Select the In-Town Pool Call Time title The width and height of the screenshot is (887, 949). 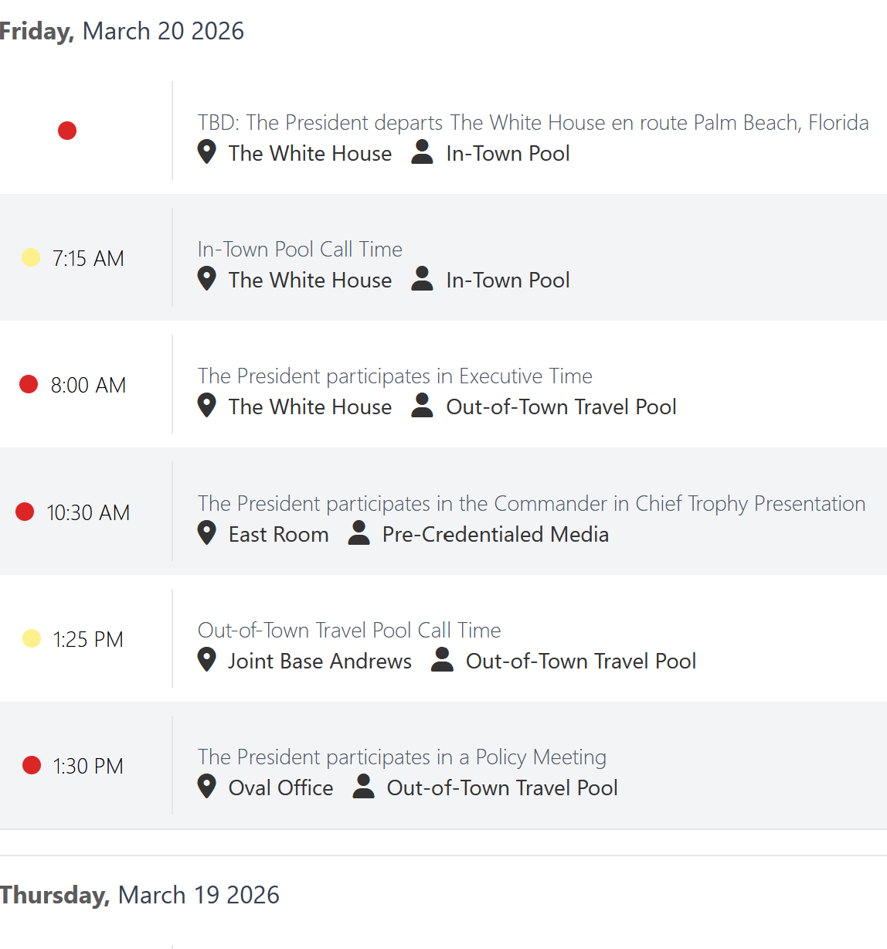tap(300, 249)
